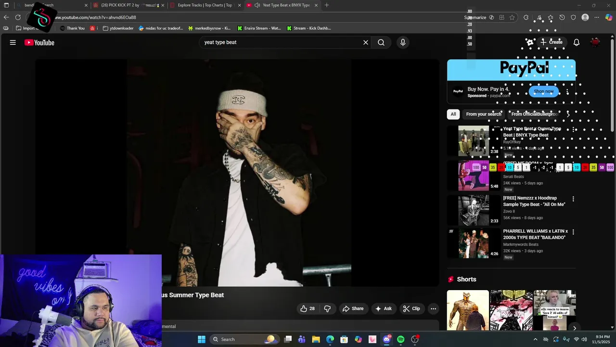
Task: Open Stream - Kick Dashboard bookmark
Action: (309, 28)
